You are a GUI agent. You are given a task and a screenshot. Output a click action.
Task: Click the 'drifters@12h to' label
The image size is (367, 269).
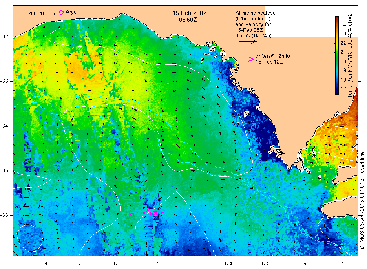click(x=273, y=56)
